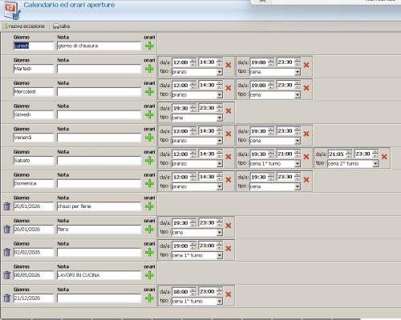Open Domenica cena tipo dropdown
The width and height of the screenshot is (401, 320).
(298, 186)
